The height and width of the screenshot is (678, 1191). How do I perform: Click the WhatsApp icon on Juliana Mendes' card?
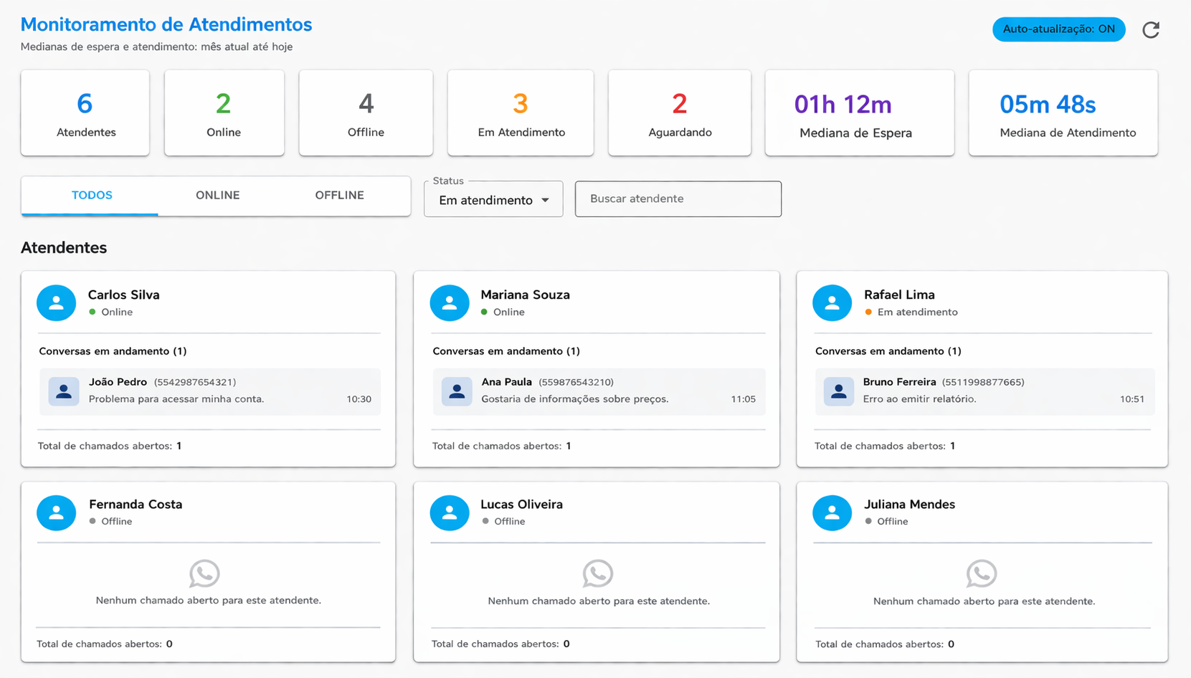pyautogui.click(x=982, y=573)
